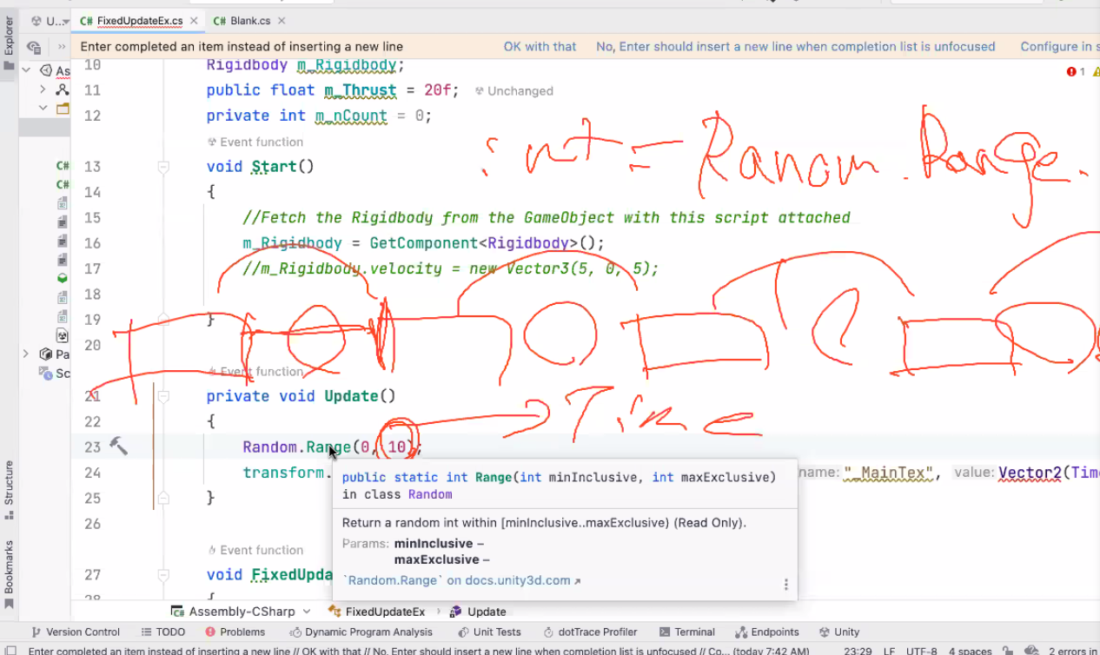Select the Update breadcrumb
Screen dimensions: 1100x655
[478, 612]
